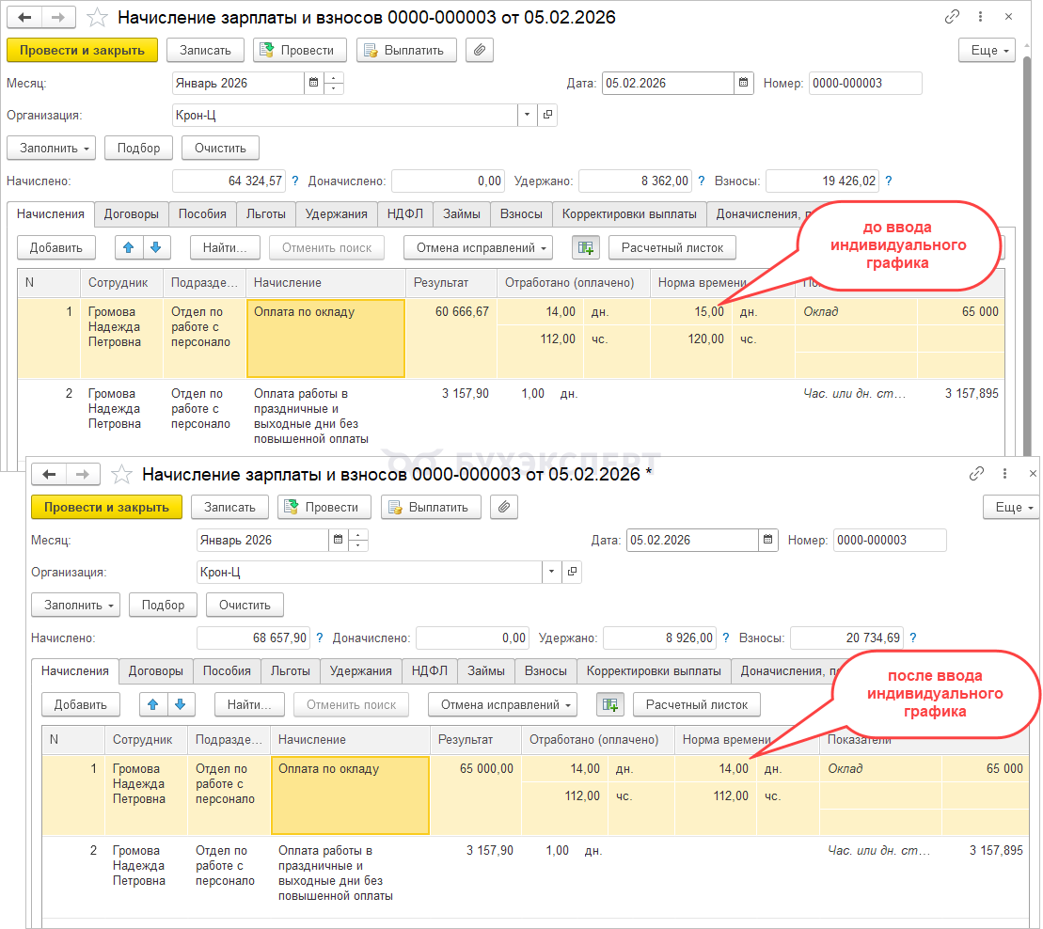The image size is (1043, 929).
Task: Switch to the НДФЛ tab in the lower window
Action: tap(430, 670)
